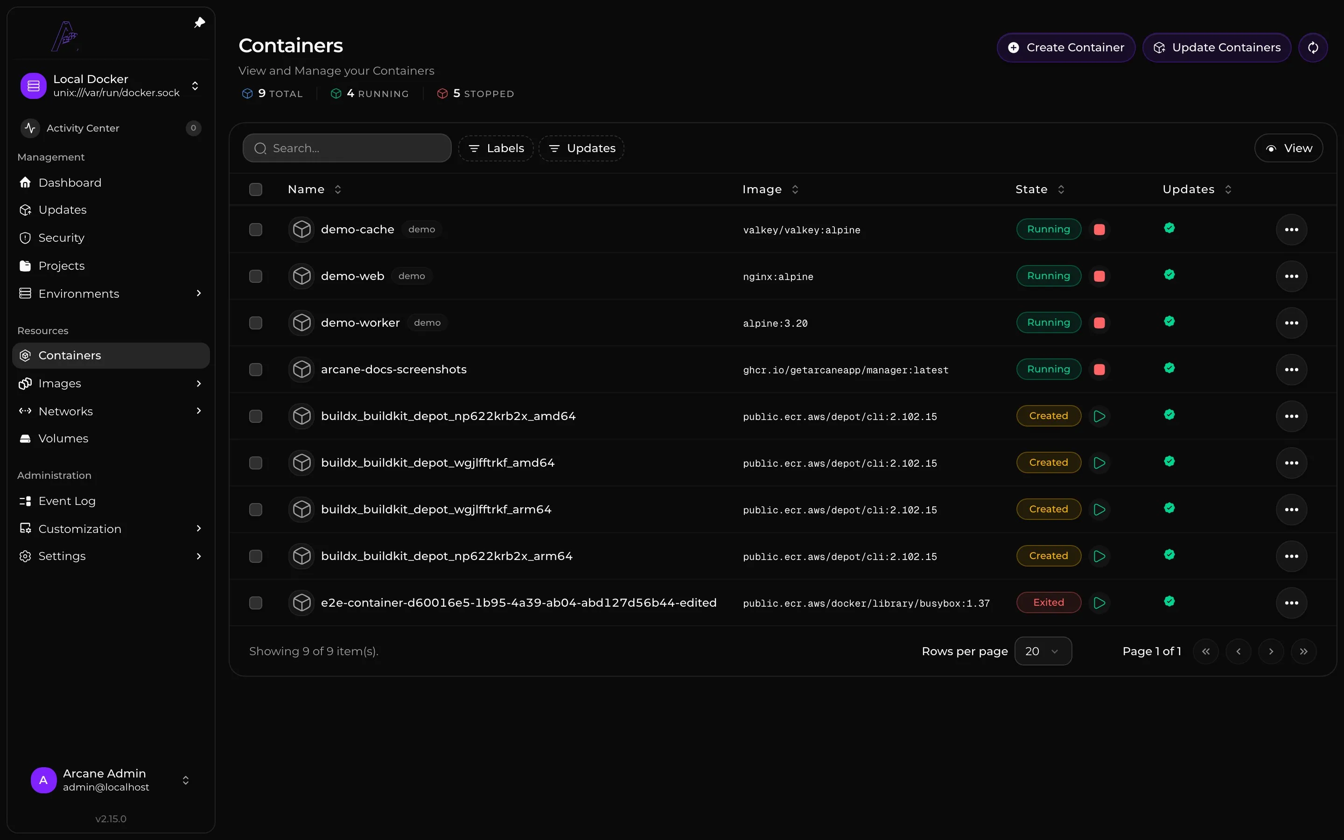1344x840 pixels.
Task: Check the buildx_buildkit_depot_wgjlfftrkf_amd64 row checkbox
Action: pos(255,463)
